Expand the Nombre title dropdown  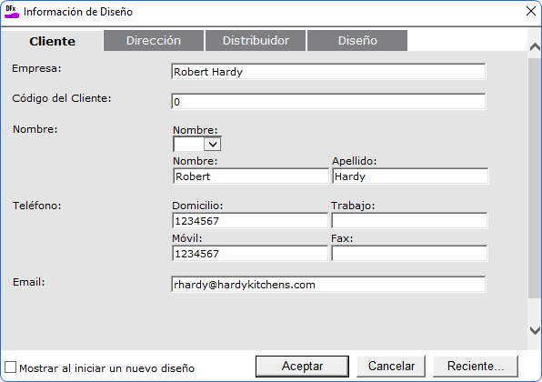tap(212, 144)
